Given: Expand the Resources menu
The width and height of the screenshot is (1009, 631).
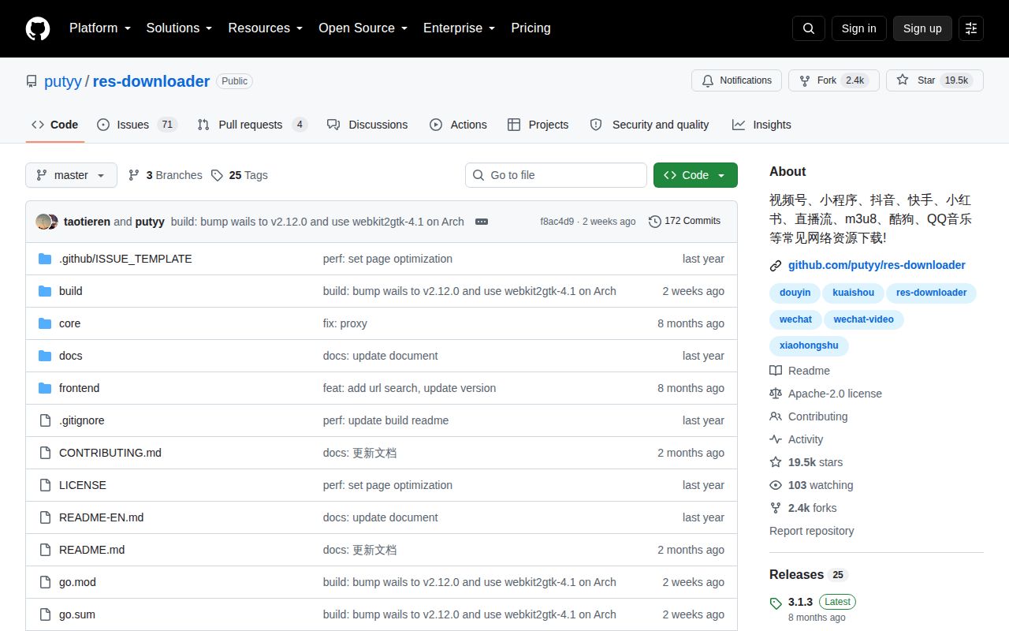Looking at the screenshot, I should (x=265, y=28).
